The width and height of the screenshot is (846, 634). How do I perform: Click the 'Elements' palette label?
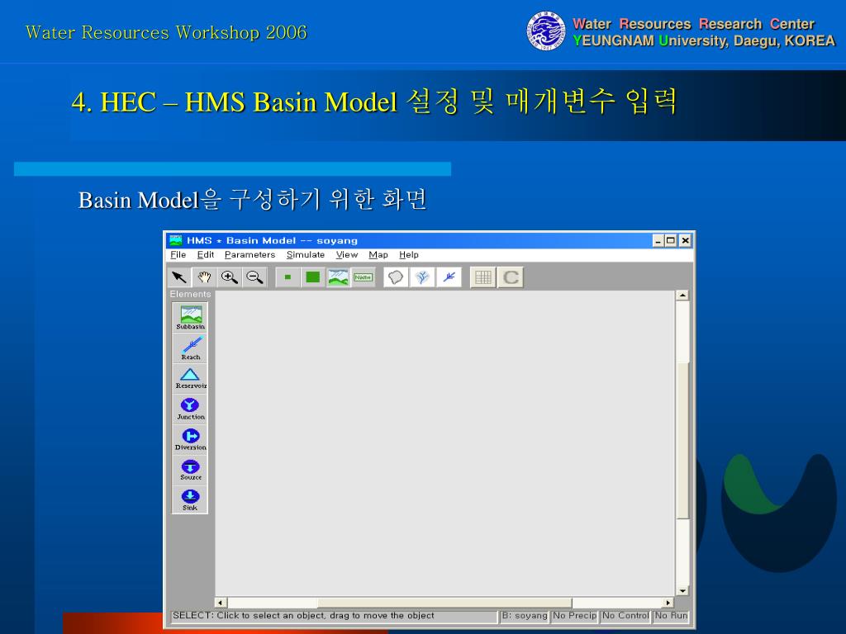(x=190, y=294)
